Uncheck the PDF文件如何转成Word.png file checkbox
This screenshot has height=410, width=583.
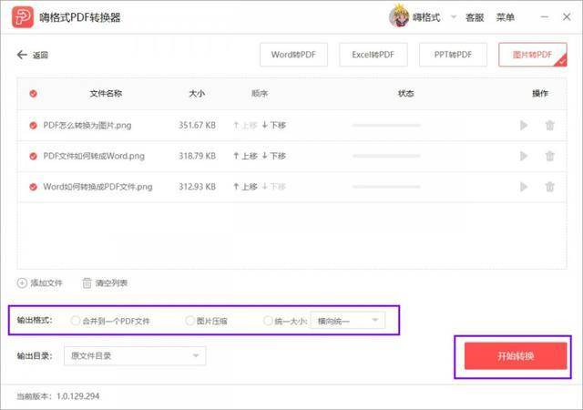33,156
